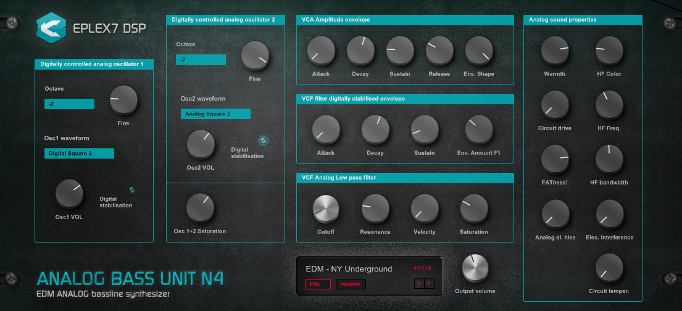Click the VCA Sustain knob
This screenshot has height=311, width=682.
pyautogui.click(x=400, y=50)
